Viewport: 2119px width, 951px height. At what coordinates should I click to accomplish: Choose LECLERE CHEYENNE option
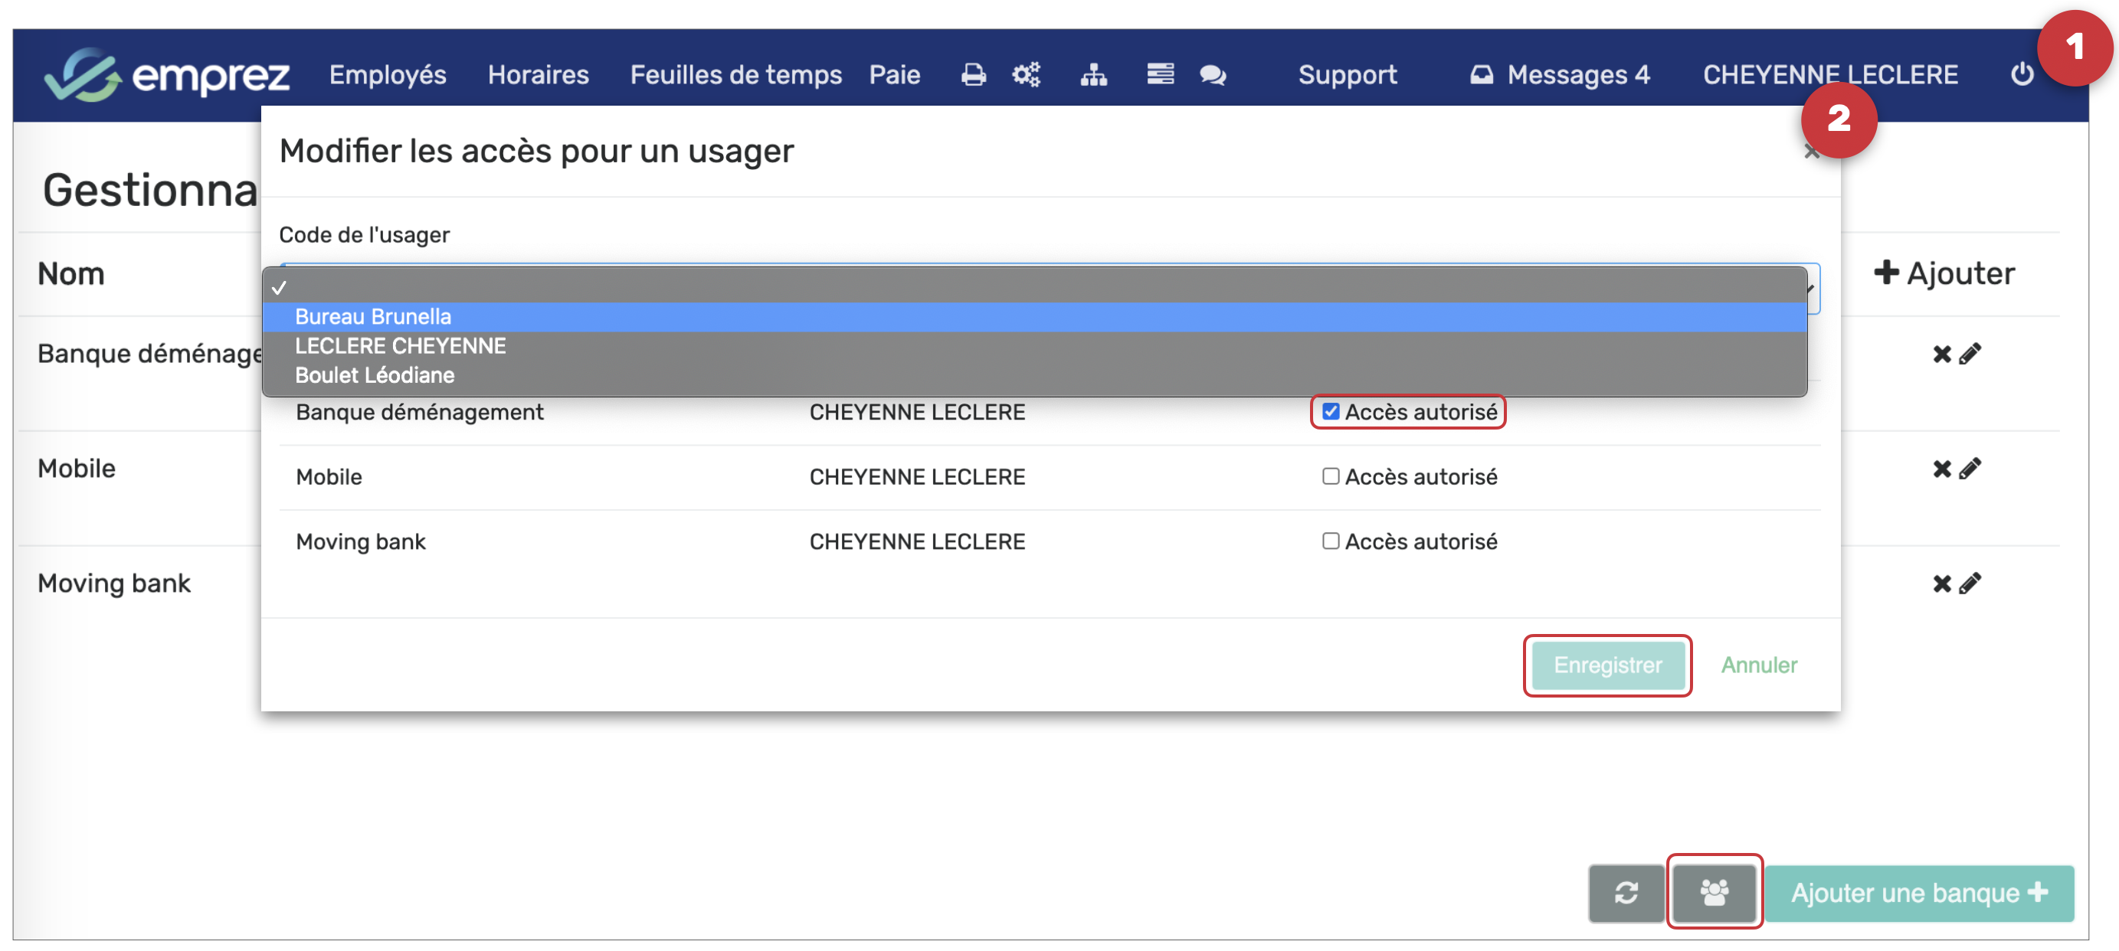click(x=401, y=346)
